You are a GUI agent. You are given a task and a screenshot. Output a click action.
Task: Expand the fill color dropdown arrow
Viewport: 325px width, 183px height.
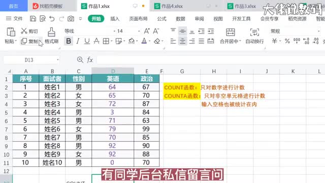pos(137,41)
